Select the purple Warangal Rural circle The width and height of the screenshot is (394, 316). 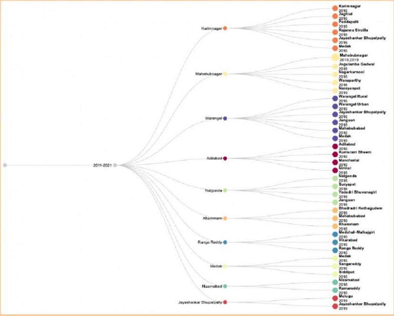click(x=335, y=99)
